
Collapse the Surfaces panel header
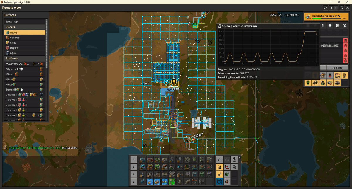12,15
